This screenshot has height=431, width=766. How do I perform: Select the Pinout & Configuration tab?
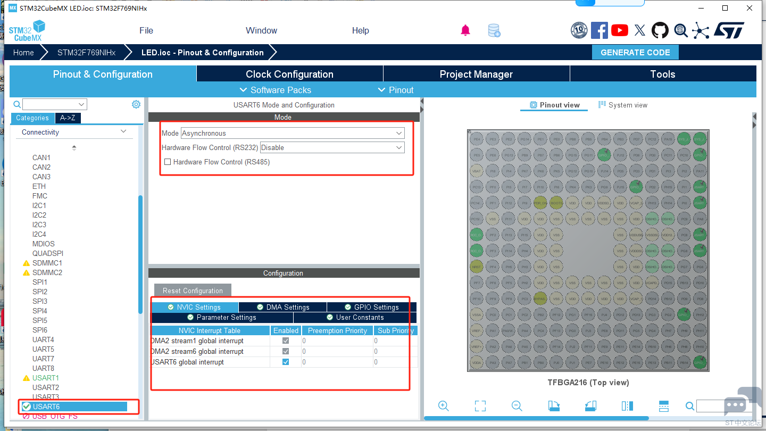coord(103,74)
